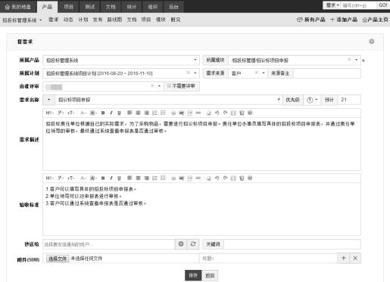Open the dropdown before the 需求名称 field
This screenshot has height=282, width=390.
tap(48, 100)
